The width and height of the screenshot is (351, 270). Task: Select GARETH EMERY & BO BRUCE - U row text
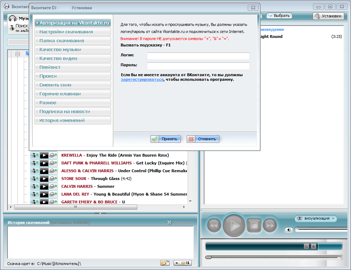(93, 202)
